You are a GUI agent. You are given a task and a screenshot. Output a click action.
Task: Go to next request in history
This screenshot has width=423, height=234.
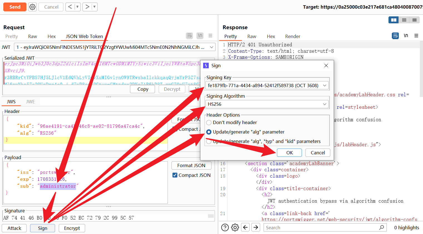[87, 7]
